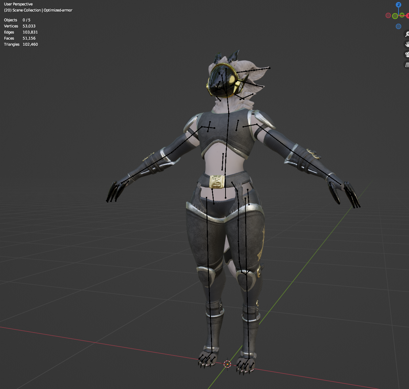Click the zoom magnifier viewport button
This screenshot has height=389, width=409.
click(407, 35)
